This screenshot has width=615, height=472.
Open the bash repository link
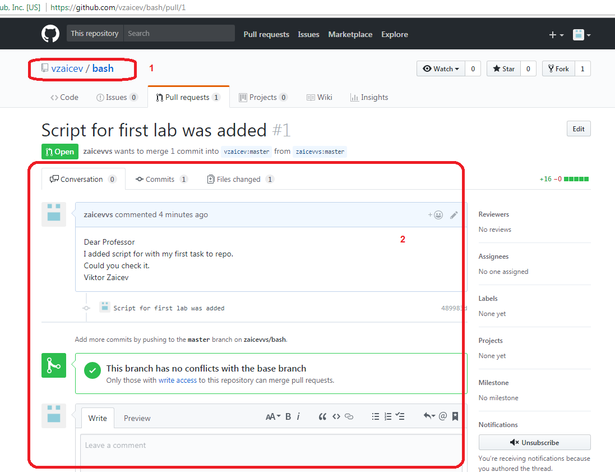click(x=103, y=68)
